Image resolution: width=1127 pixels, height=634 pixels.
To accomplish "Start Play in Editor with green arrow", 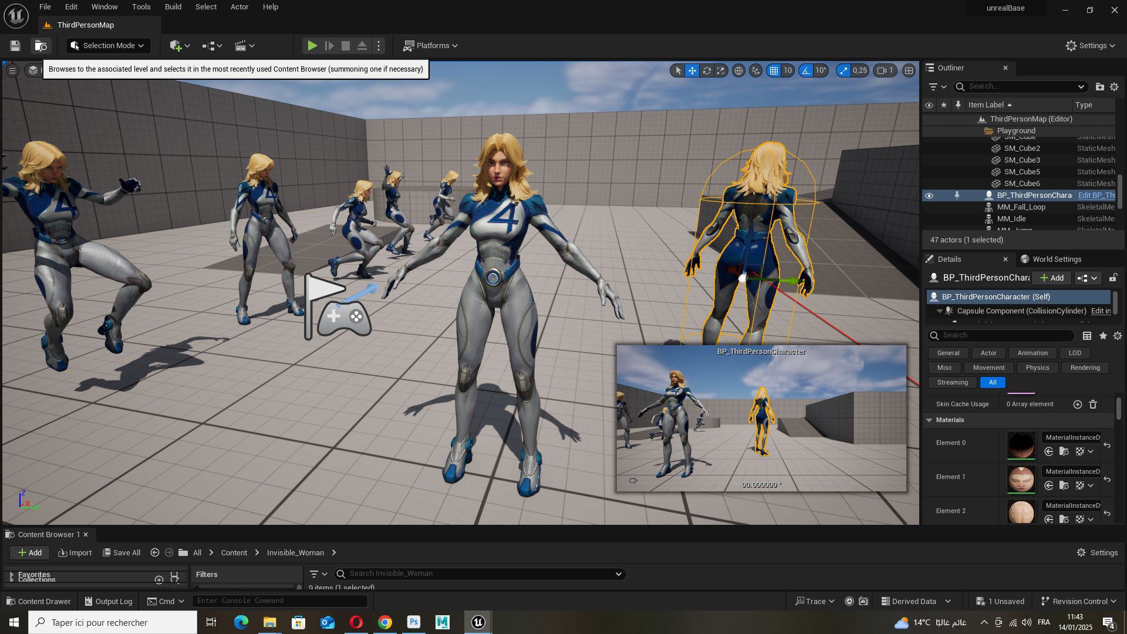I will 312,46.
